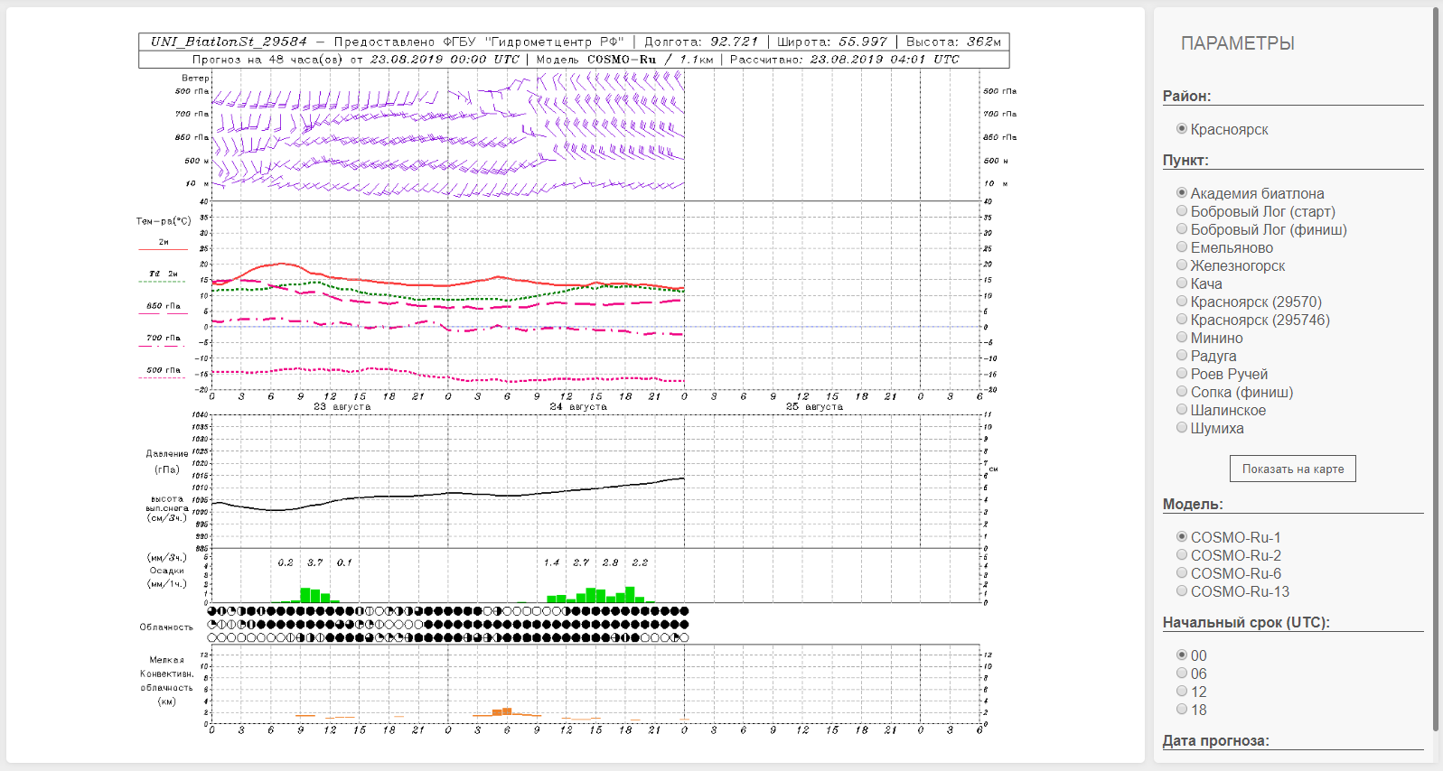Viewport: 1443px width, 771px height.
Task: Choose Бобровый Лог (старт) point
Action: pyautogui.click(x=1182, y=211)
